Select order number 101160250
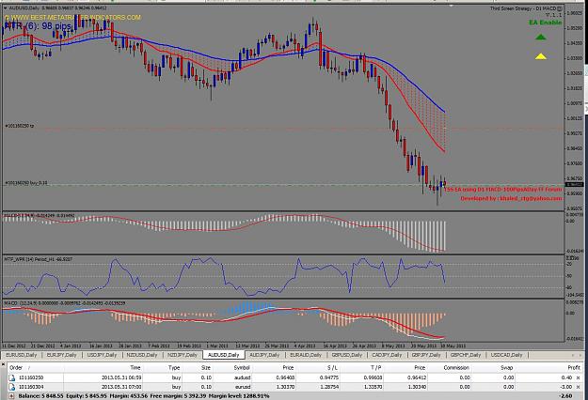Image resolution: width=588 pixels, height=400 pixels. [31, 377]
